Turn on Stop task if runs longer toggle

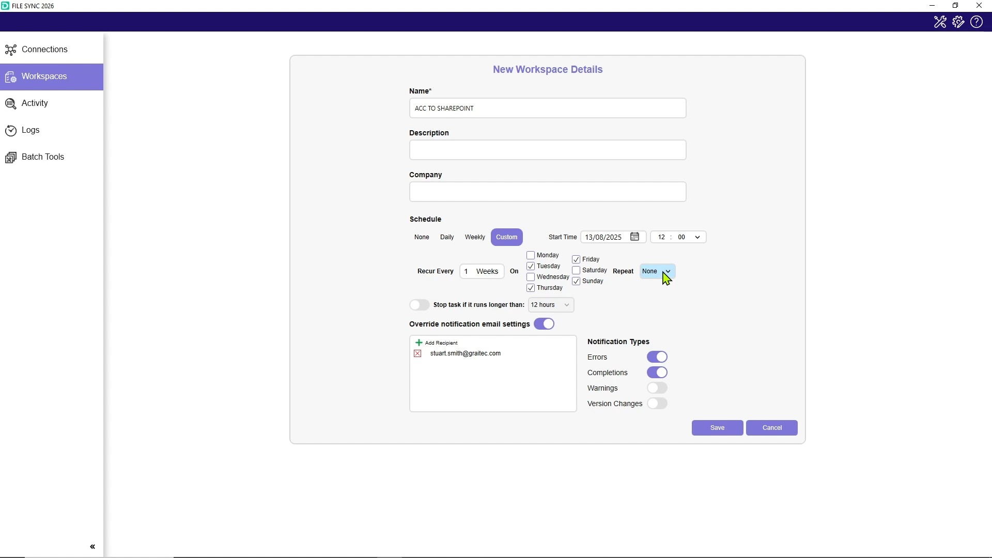click(x=419, y=305)
